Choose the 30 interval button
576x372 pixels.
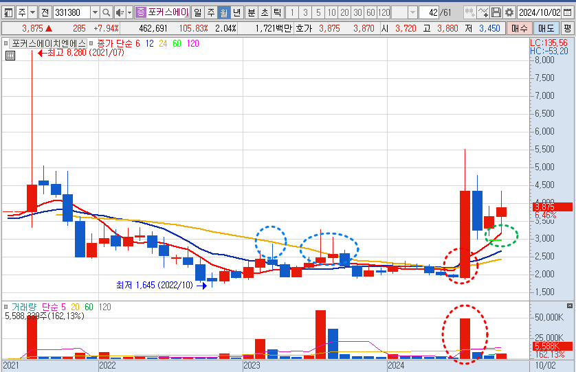coord(358,13)
